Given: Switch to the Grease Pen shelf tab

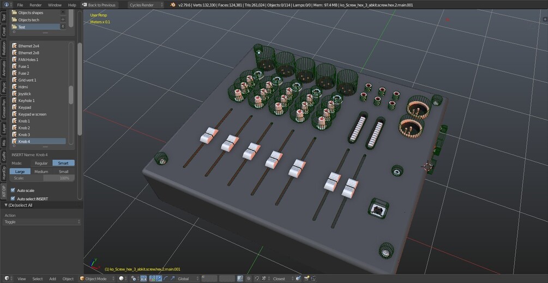Looking at the screenshot, I should tap(3, 108).
